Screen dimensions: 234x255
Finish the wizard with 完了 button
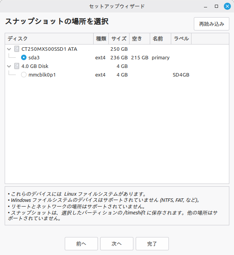(152, 244)
